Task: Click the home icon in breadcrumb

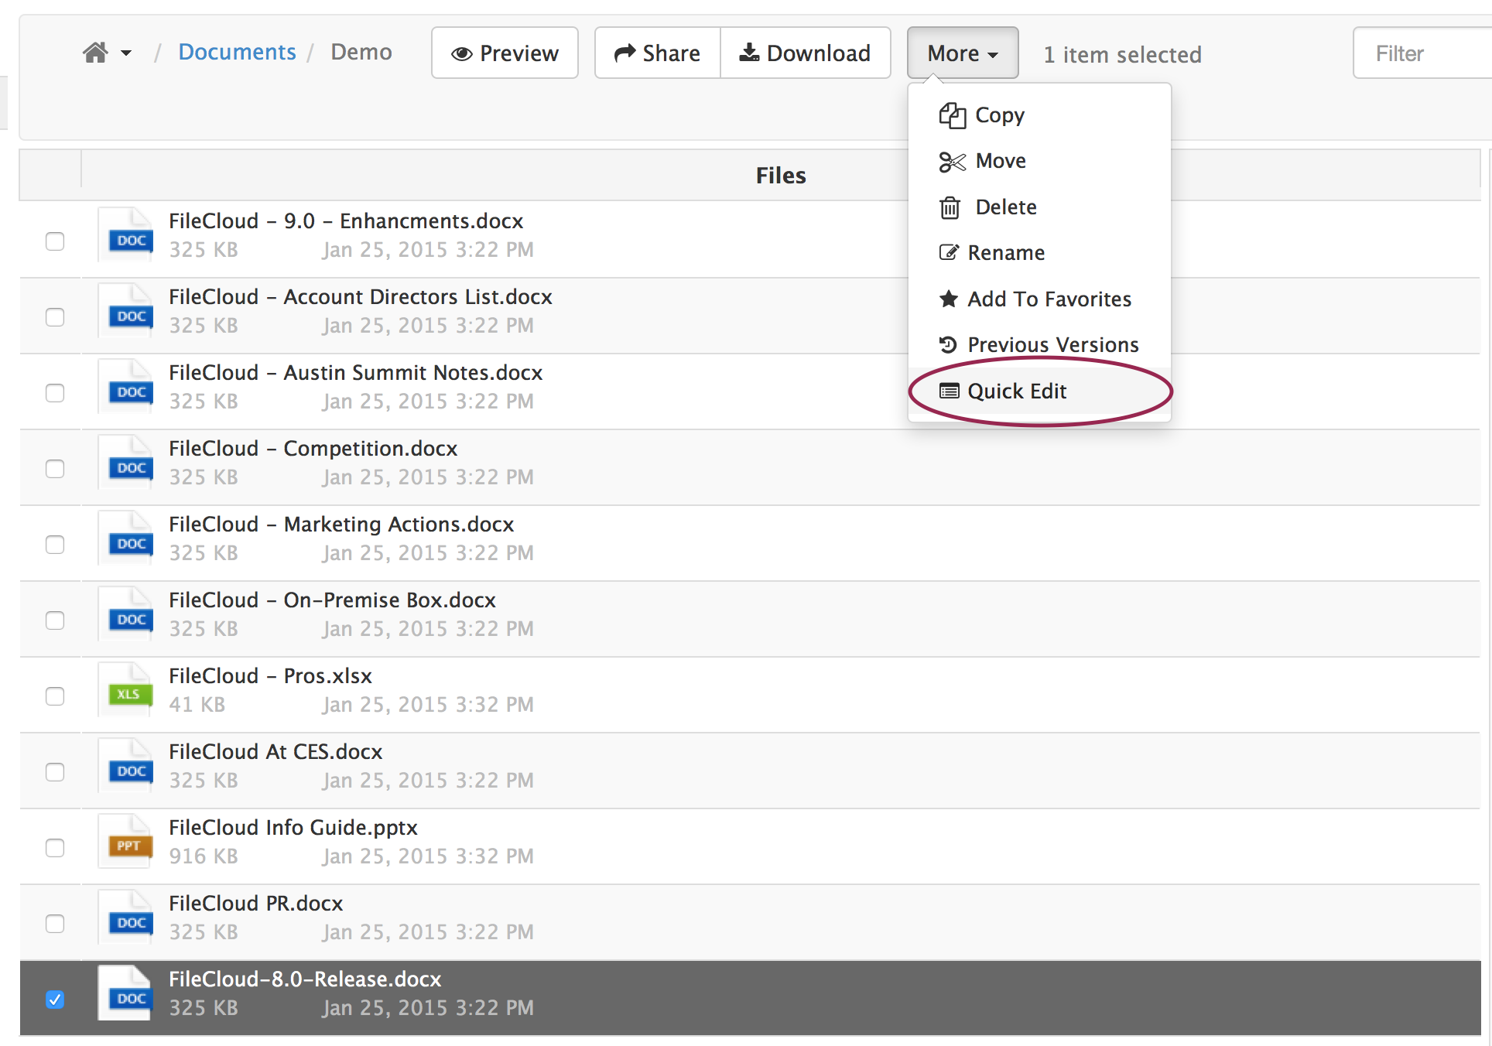Action: (x=95, y=53)
